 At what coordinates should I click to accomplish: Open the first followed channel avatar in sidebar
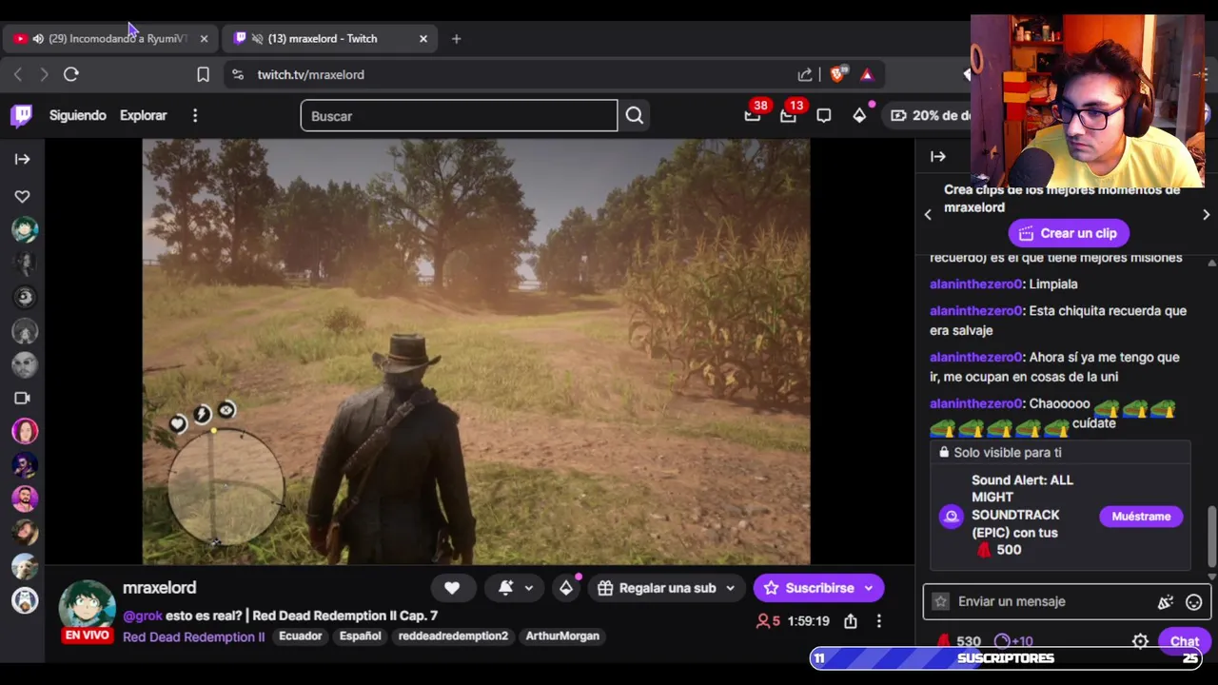pyautogui.click(x=25, y=229)
